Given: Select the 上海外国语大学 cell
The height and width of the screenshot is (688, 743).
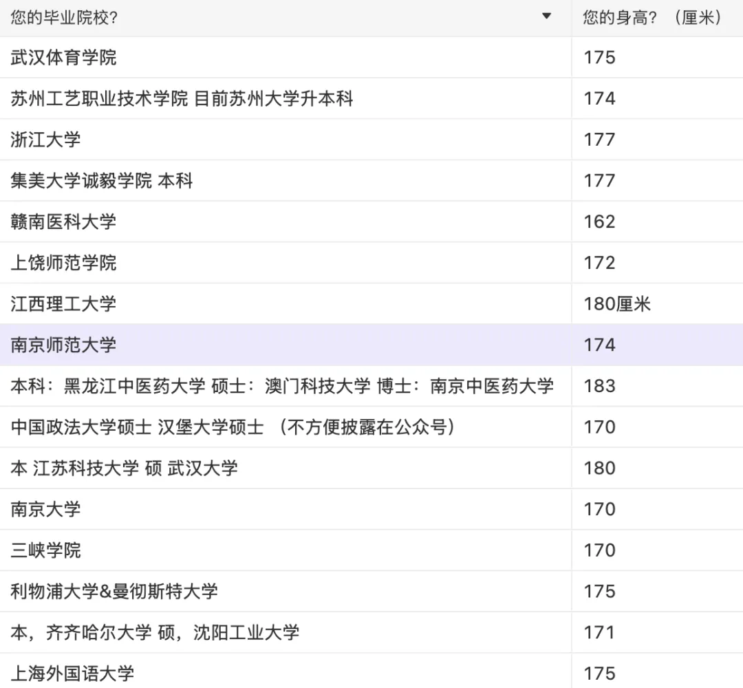Looking at the screenshot, I should (286, 671).
